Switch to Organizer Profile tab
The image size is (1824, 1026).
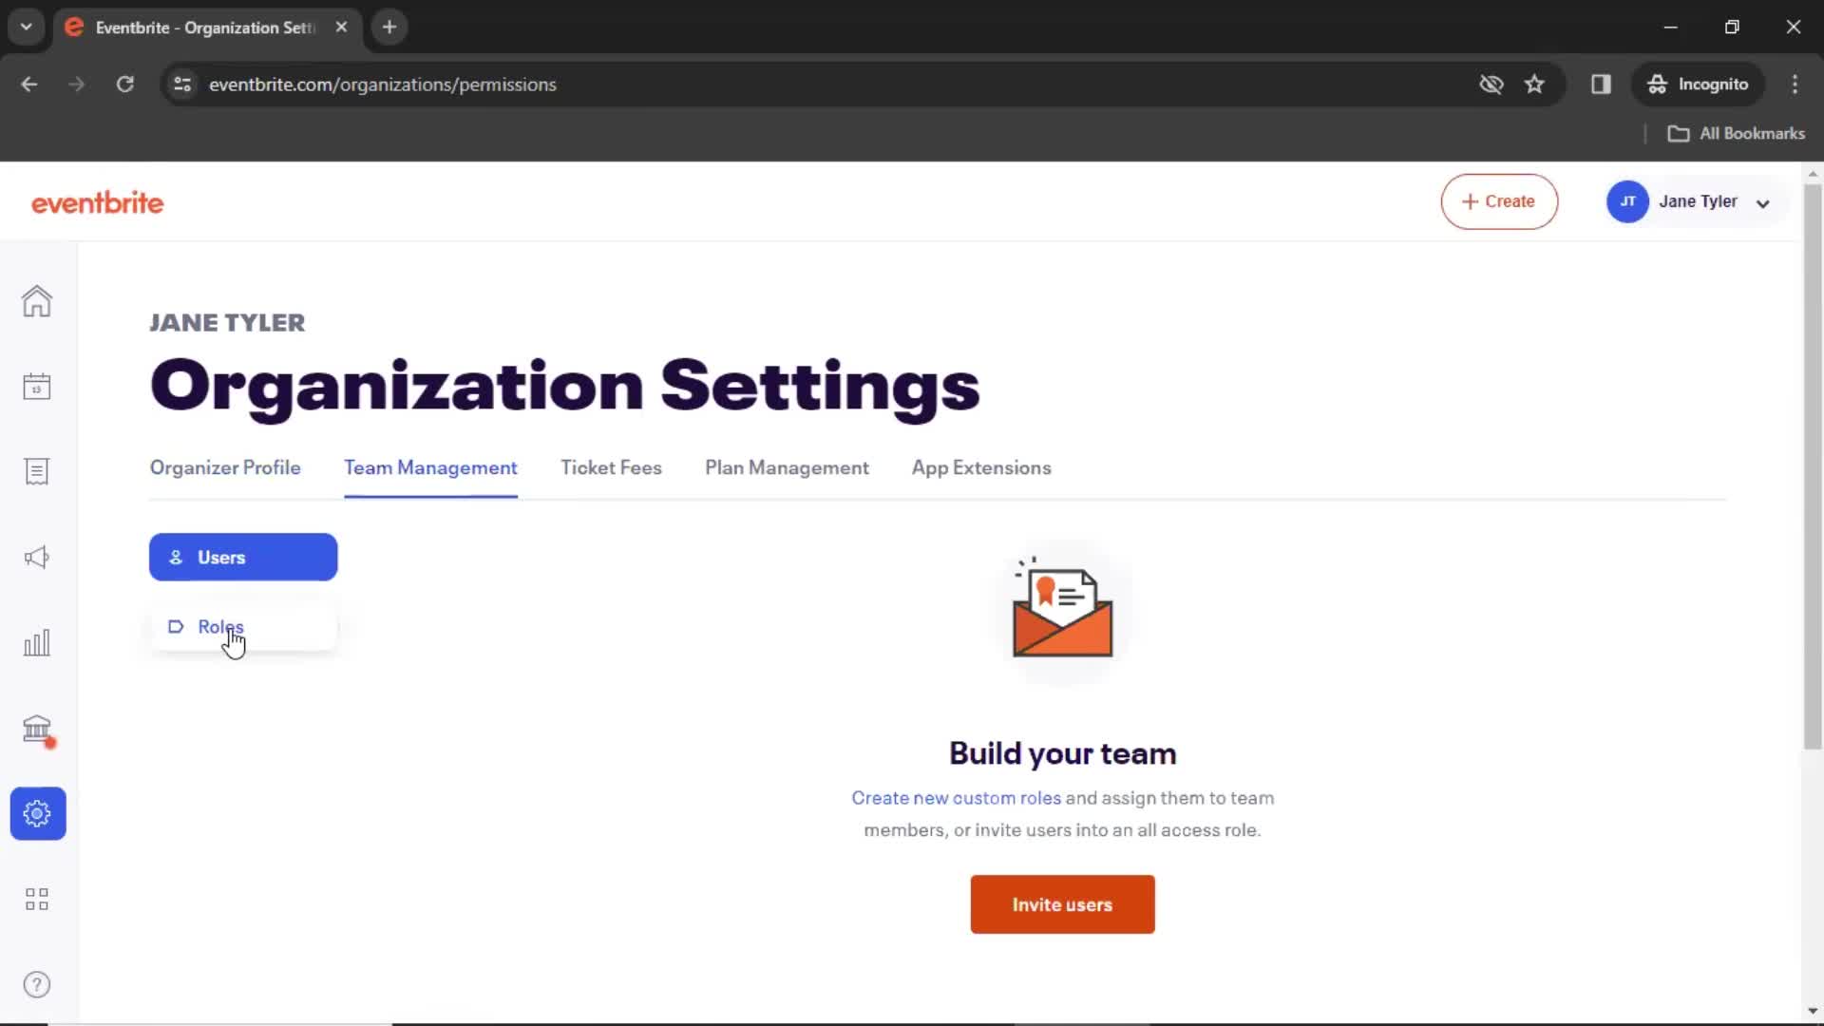point(225,467)
